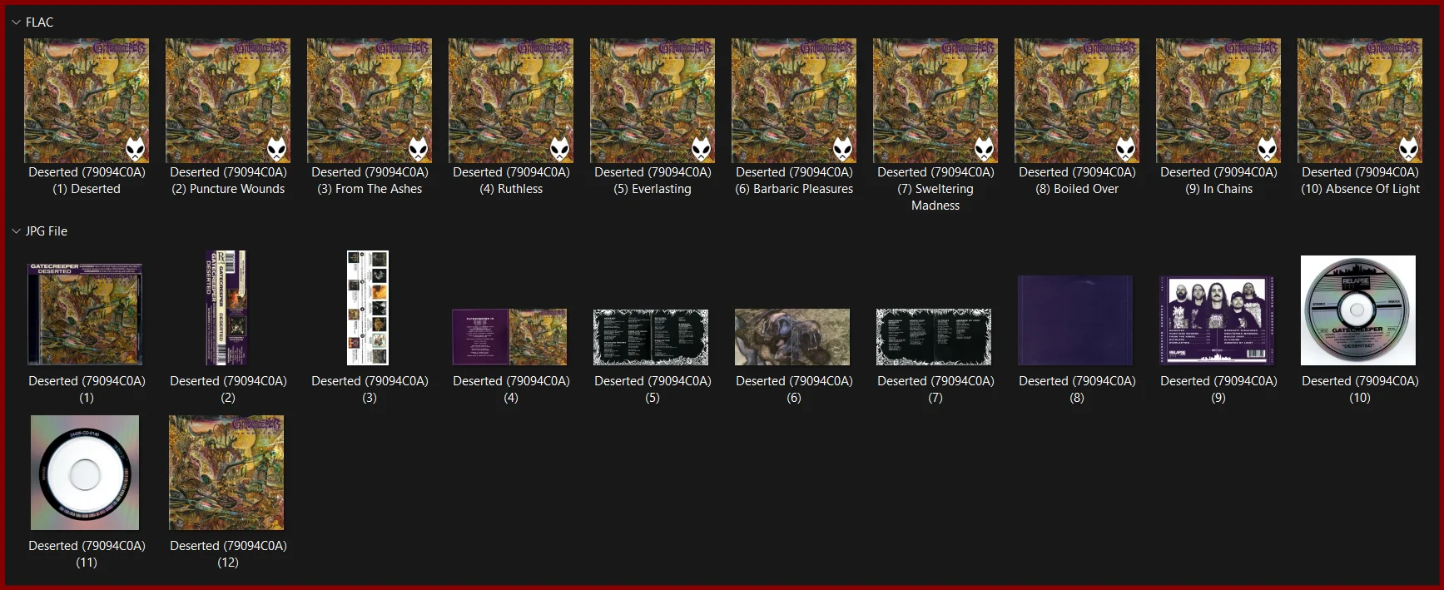Click JPG file name 'Deserted (79094C0A) (10)'
The image size is (1444, 590).
tap(1360, 389)
